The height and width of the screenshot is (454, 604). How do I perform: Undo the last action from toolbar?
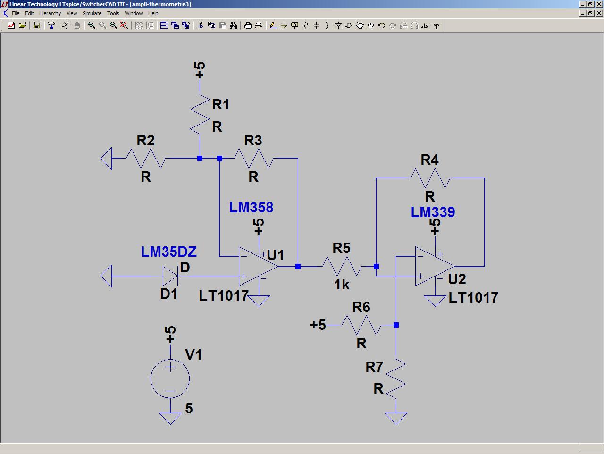(x=382, y=25)
